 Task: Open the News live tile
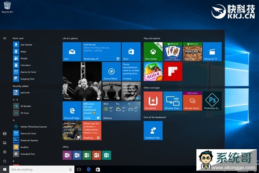(x=111, y=91)
